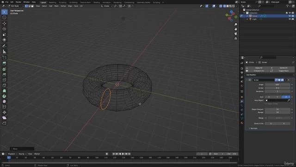The width and height of the screenshot is (296, 167).
Task: Jump to the timeline end frame button
Action: (129, 154)
